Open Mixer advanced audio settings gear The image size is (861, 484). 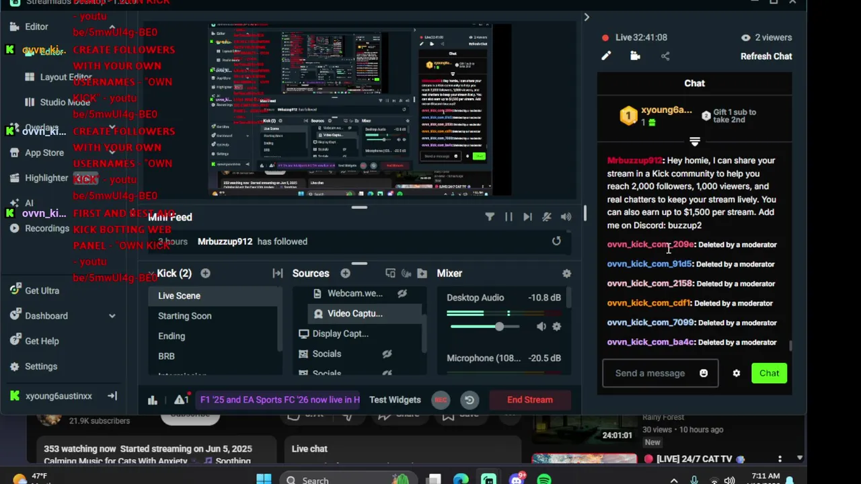566,273
